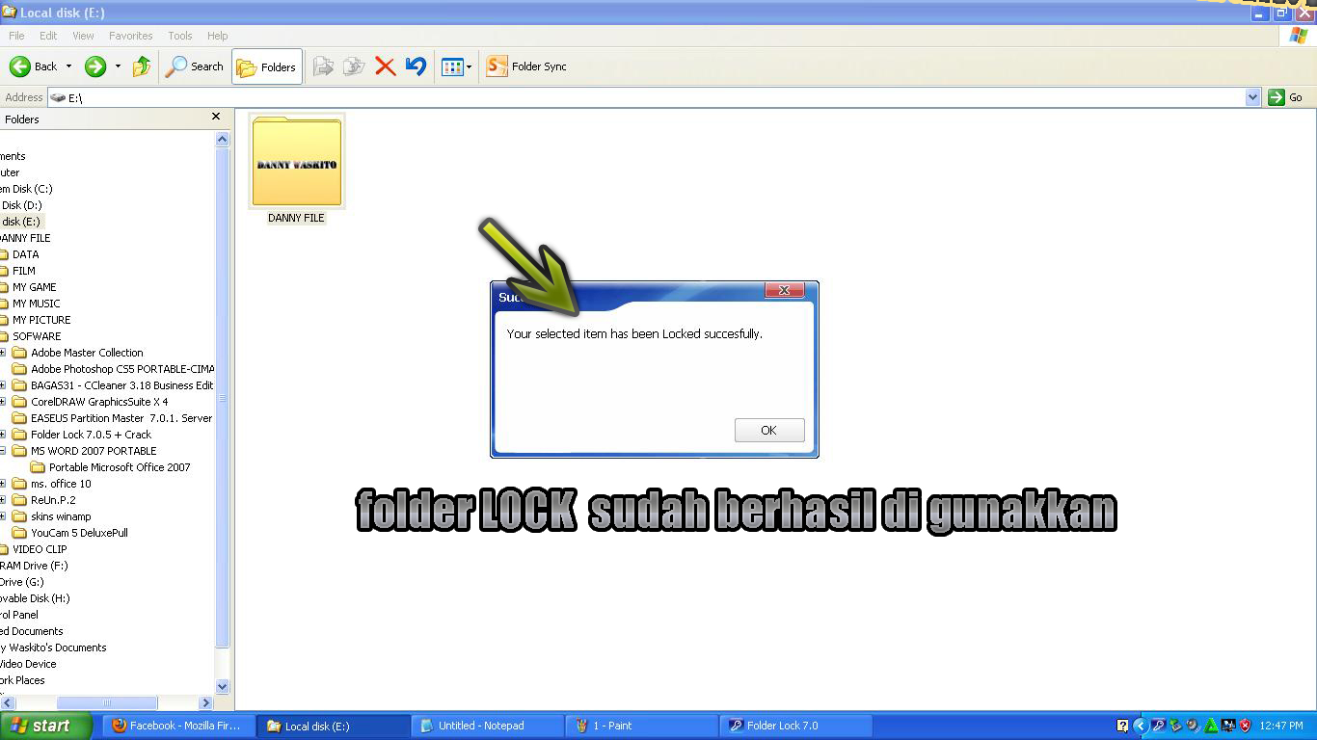The height and width of the screenshot is (740, 1317).
Task: Expand the ms. office 10 tree node
Action: click(3, 484)
